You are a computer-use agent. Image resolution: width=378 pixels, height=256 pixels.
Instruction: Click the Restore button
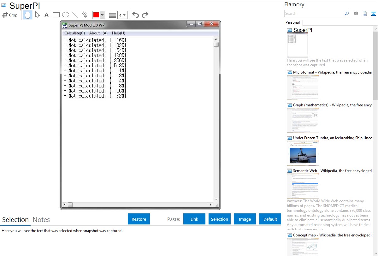pyautogui.click(x=139, y=219)
